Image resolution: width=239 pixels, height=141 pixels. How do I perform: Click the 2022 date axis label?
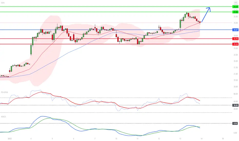[9, 138]
